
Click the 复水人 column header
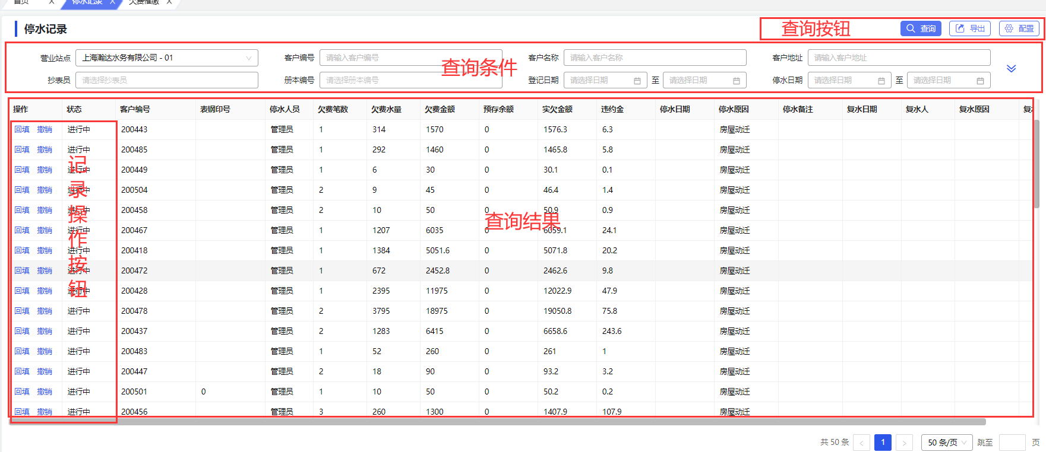point(917,109)
